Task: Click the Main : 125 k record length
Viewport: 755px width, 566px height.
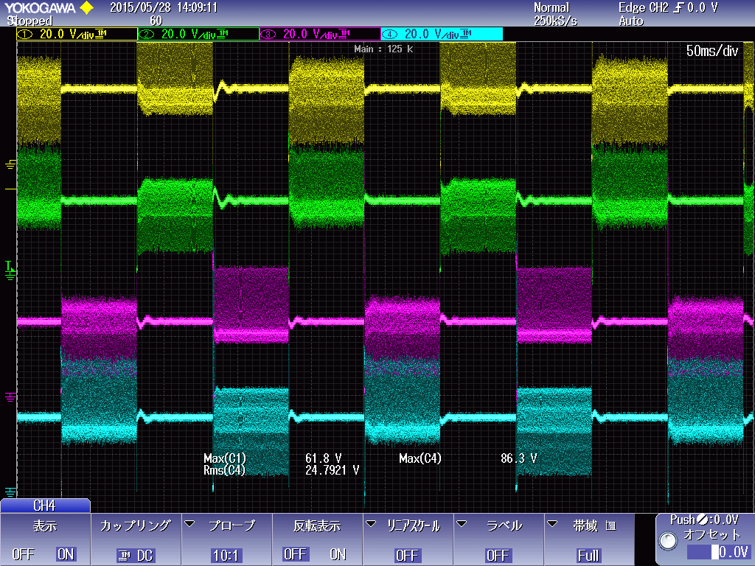Action: pyautogui.click(x=383, y=49)
